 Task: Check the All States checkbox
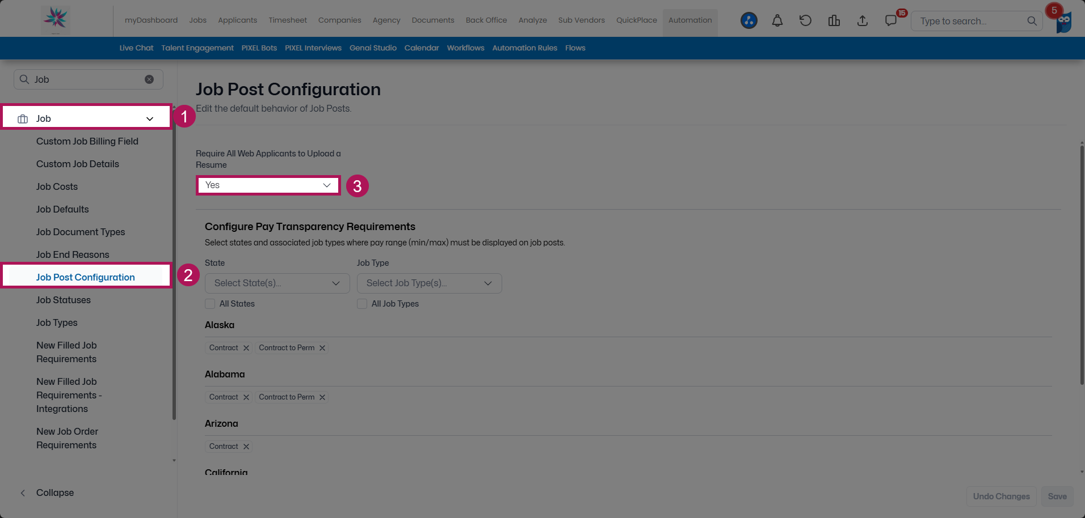click(210, 304)
